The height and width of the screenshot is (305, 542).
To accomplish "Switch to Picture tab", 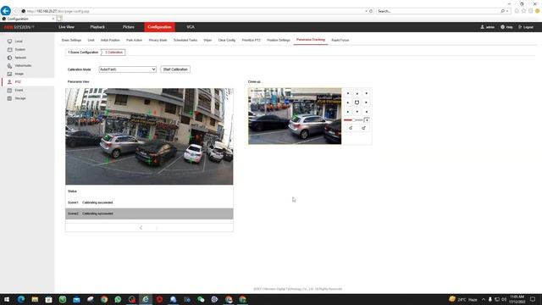I will pos(128,27).
